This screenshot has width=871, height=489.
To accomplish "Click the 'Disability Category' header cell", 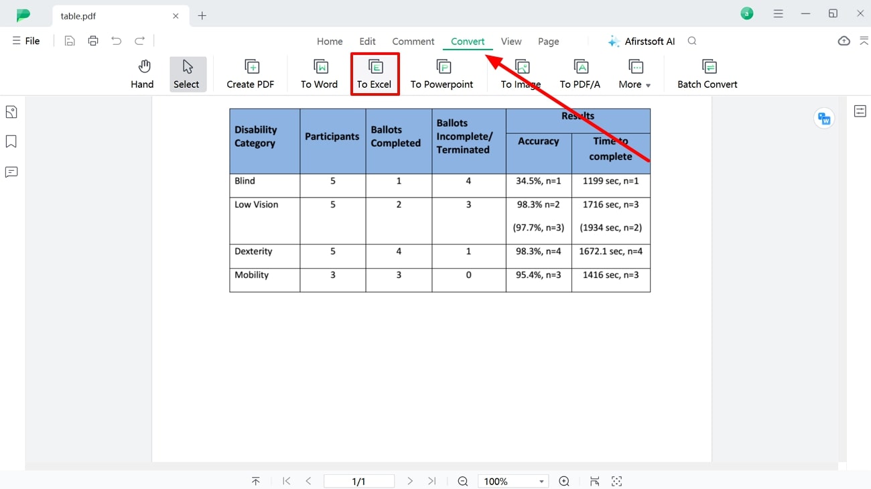I will click(265, 141).
